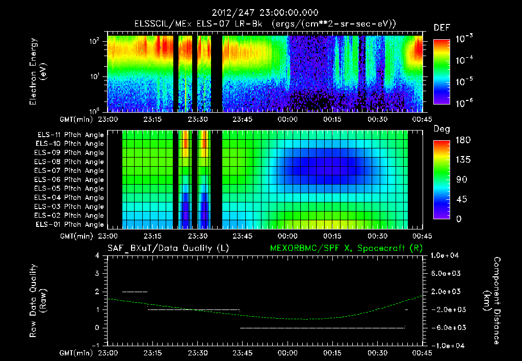
Task: Click the '10^-6' DEF colorbar value
Action: [464, 103]
